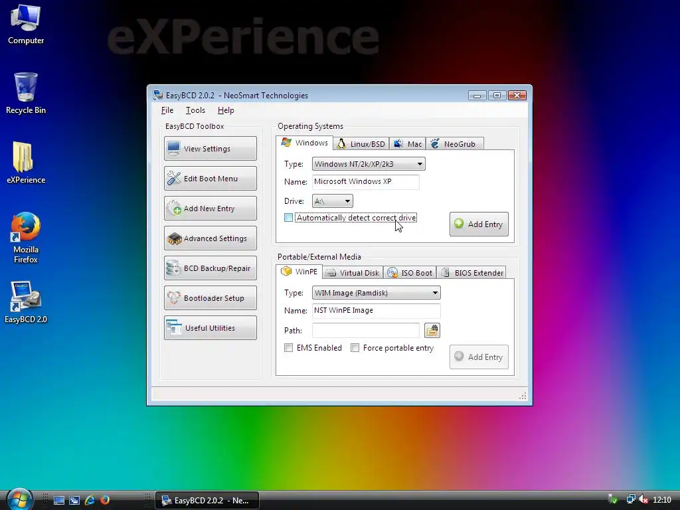The height and width of the screenshot is (510, 680).
Task: Click the Microsoft Windows XP name field
Action: 366,182
